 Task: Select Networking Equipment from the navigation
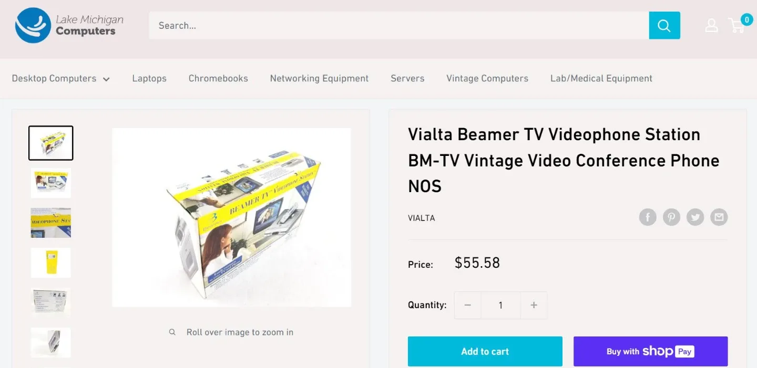[x=319, y=78]
